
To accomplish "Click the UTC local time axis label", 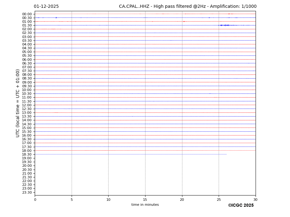I will point(18,103).
